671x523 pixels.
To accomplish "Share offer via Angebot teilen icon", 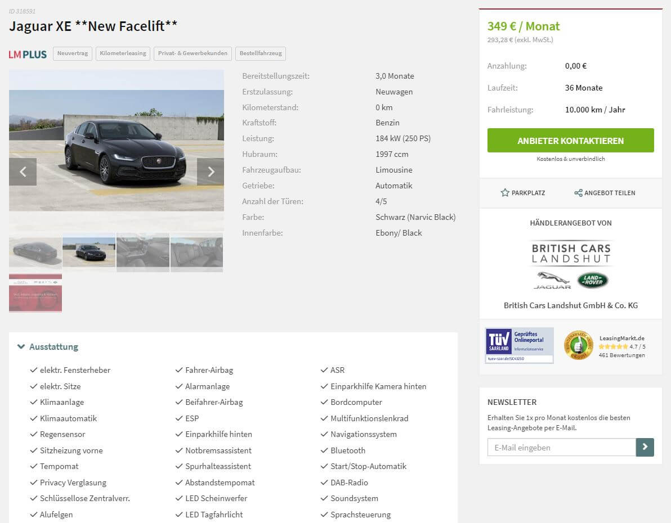I will pos(578,193).
